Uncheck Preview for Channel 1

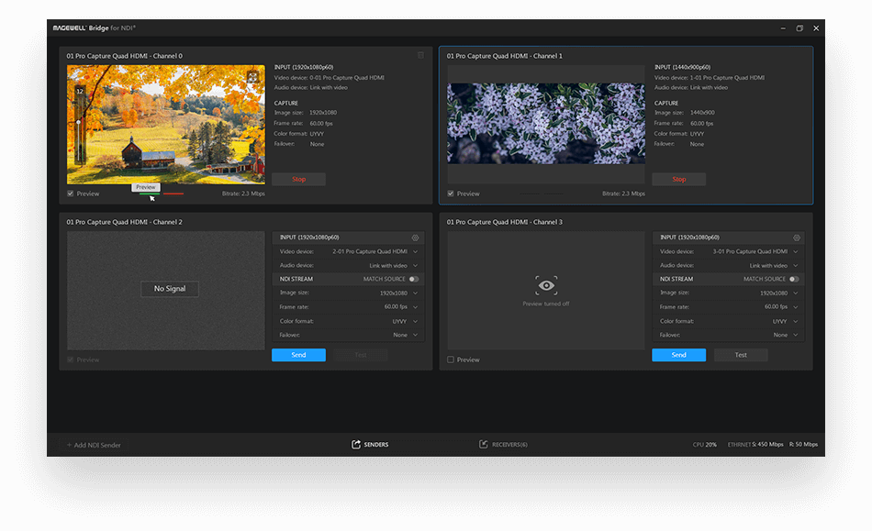(x=451, y=194)
